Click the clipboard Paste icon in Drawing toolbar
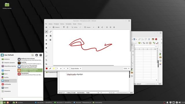This screenshot has height=104, width=185. 67,27
